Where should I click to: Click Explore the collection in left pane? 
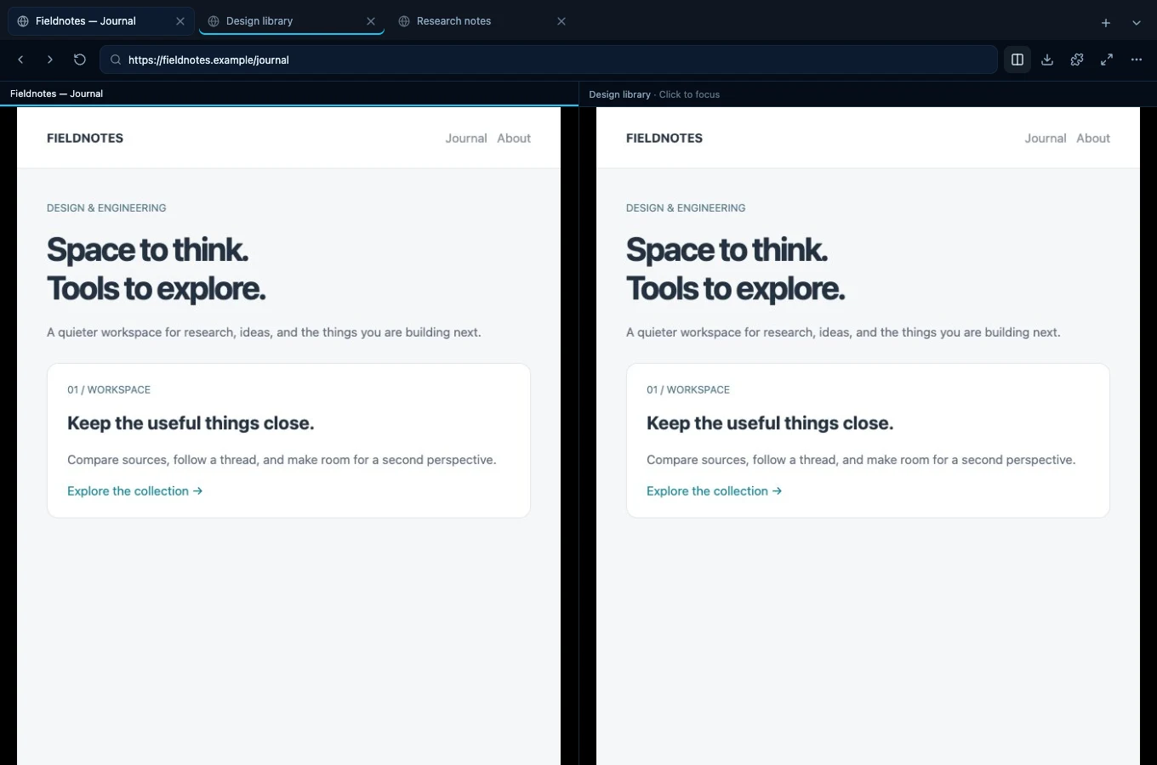click(135, 491)
